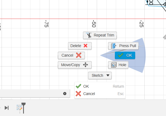Choose Cancel with Esc shortcut in menu
The image size is (166, 116).
pyautogui.click(x=100, y=94)
